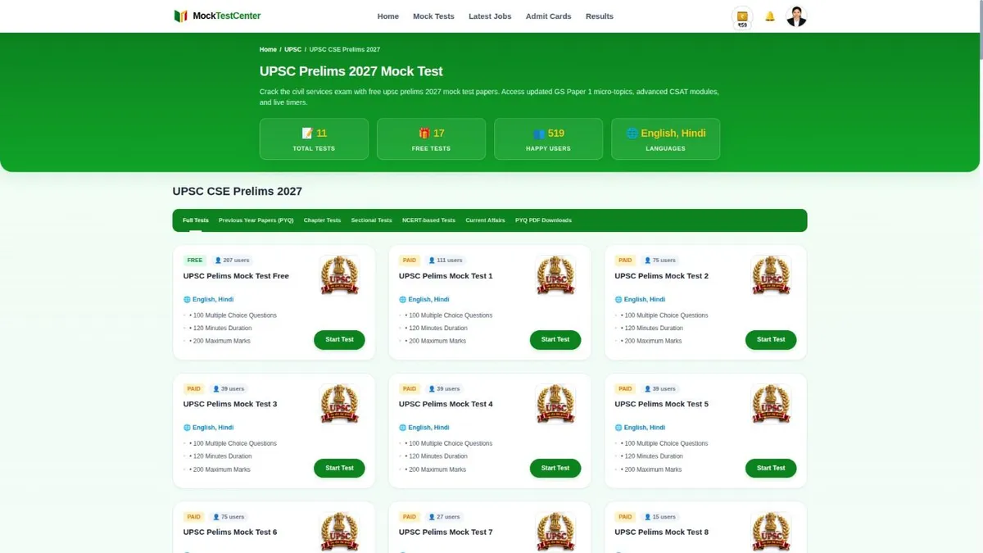
Task: Switch to Previous Year Papers (PYQ) tab
Action: [x=256, y=220]
